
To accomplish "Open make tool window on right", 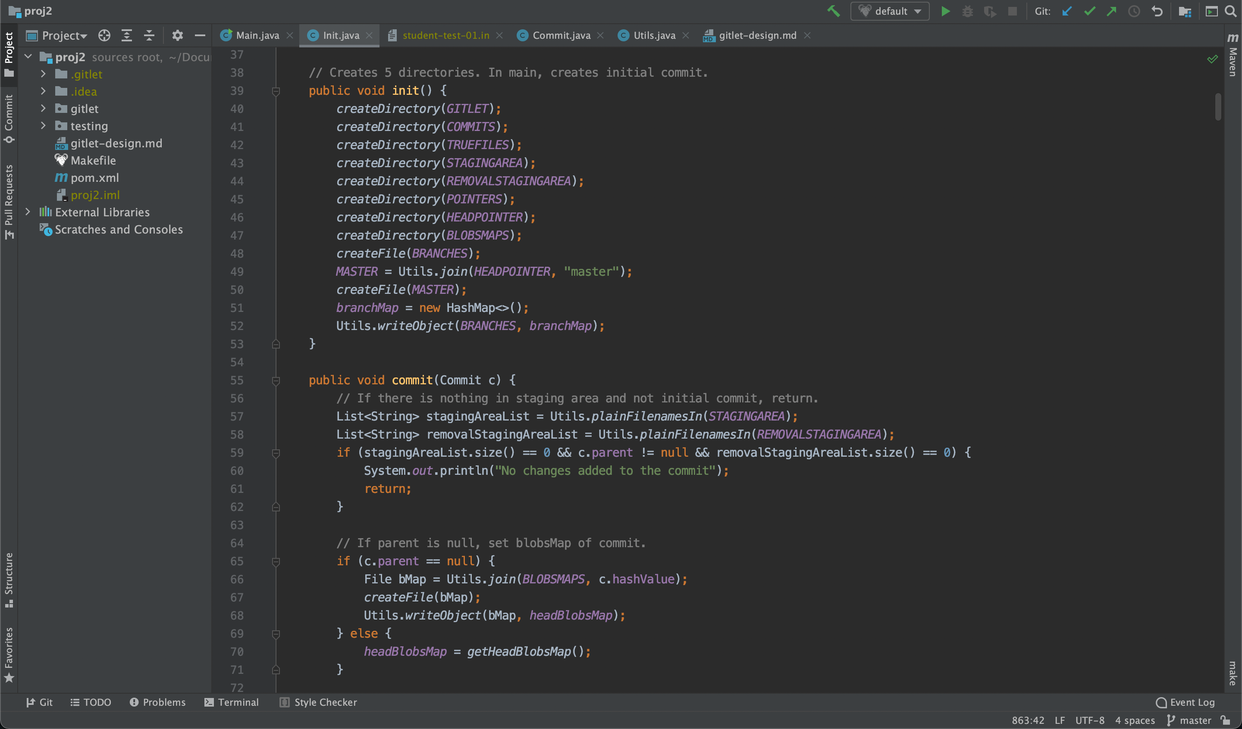I will pos(1233,673).
